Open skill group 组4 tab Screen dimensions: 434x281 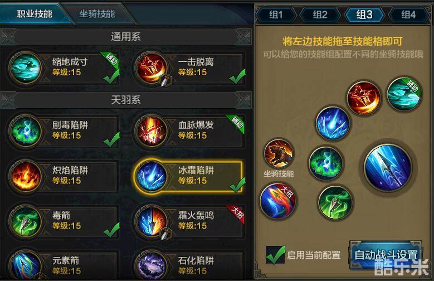[408, 14]
